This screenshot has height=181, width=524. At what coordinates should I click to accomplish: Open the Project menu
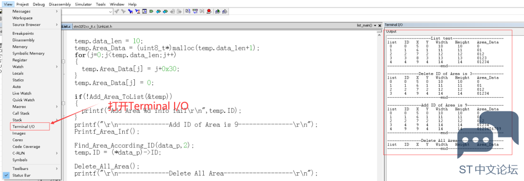22,4
